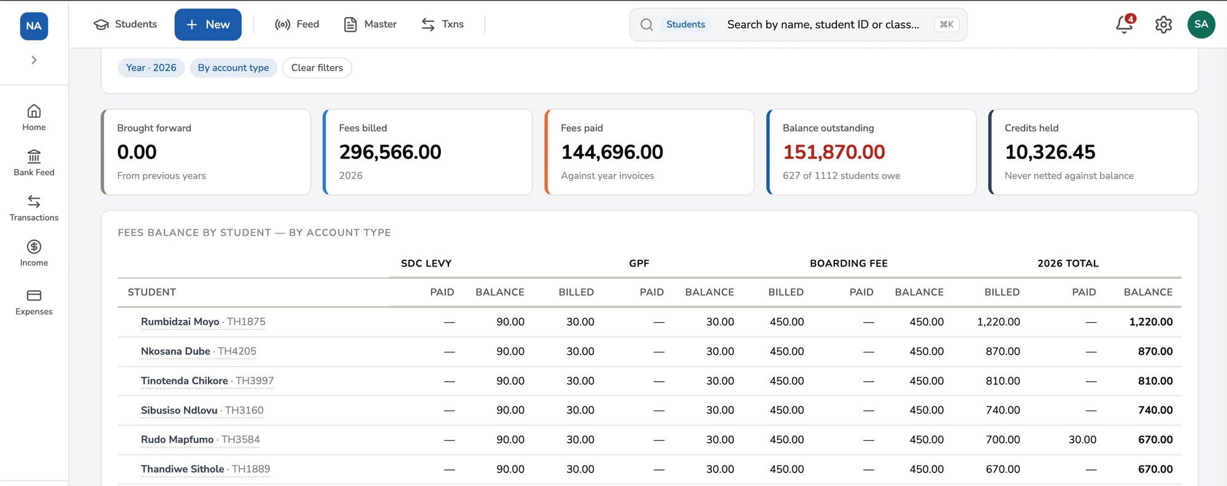Open student Rudo Mapfumo TH3584
The width and height of the screenshot is (1227, 486).
pyautogui.click(x=201, y=439)
